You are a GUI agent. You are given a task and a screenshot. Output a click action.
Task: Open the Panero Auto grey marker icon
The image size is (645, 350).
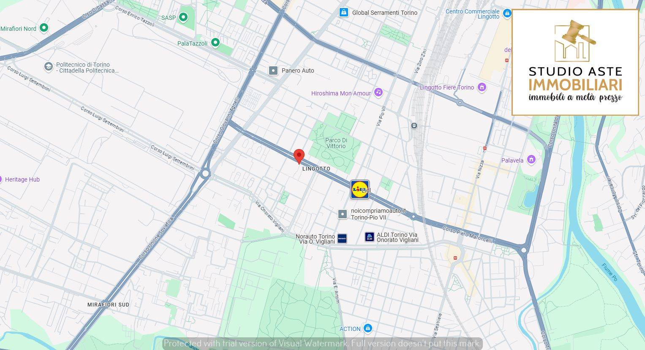[273, 71]
